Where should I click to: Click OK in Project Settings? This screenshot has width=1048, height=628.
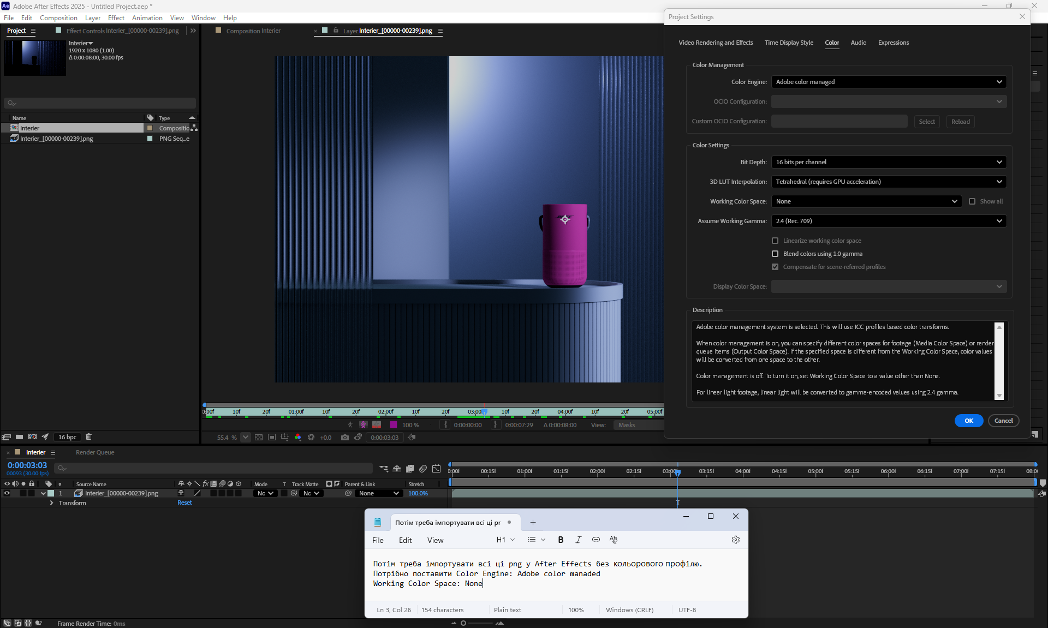(968, 421)
